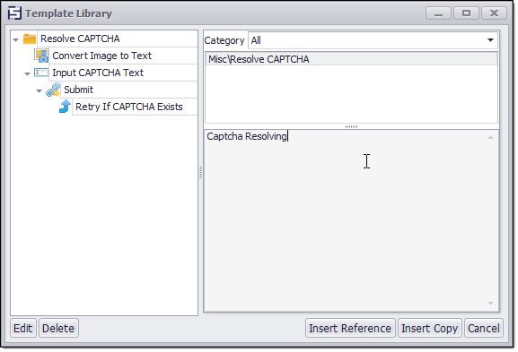Collapse the Input CAPTCHA Text node
This screenshot has width=518, height=352.
pyautogui.click(x=28, y=73)
